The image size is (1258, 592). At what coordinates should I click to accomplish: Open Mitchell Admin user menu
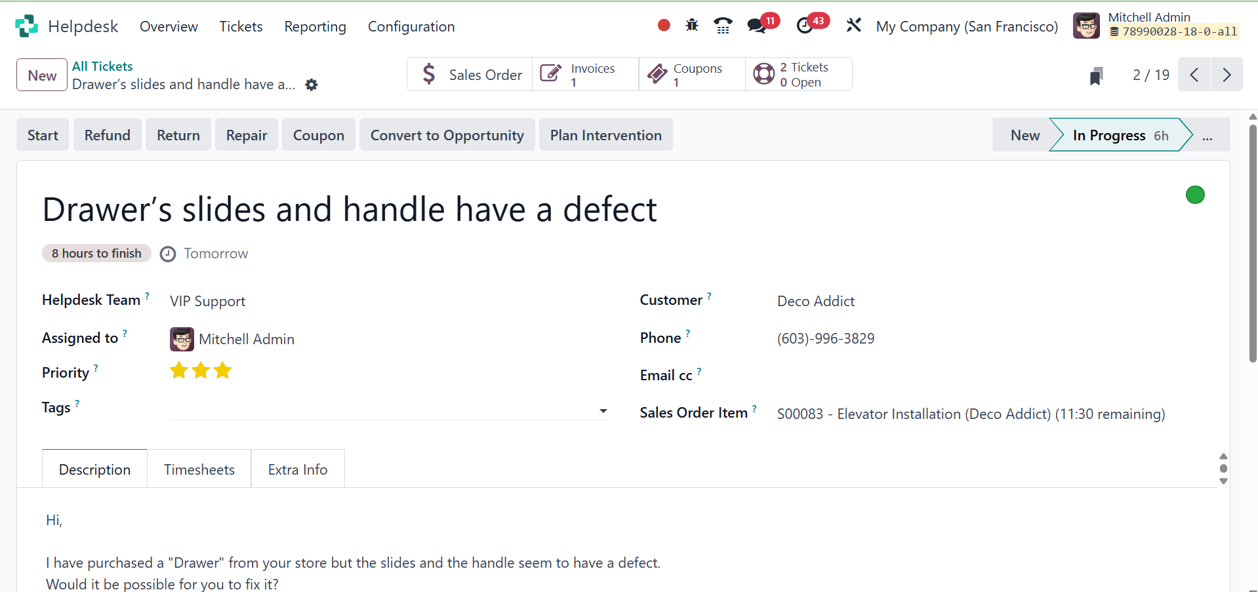coord(1156,26)
